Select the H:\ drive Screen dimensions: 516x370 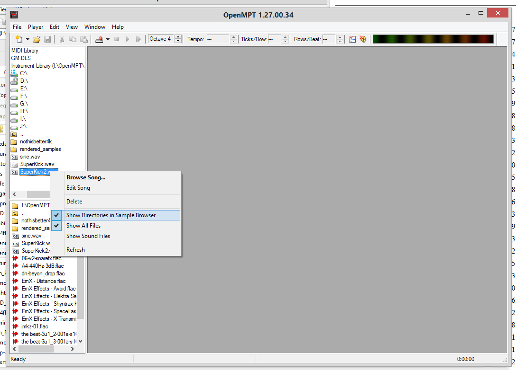(24, 111)
